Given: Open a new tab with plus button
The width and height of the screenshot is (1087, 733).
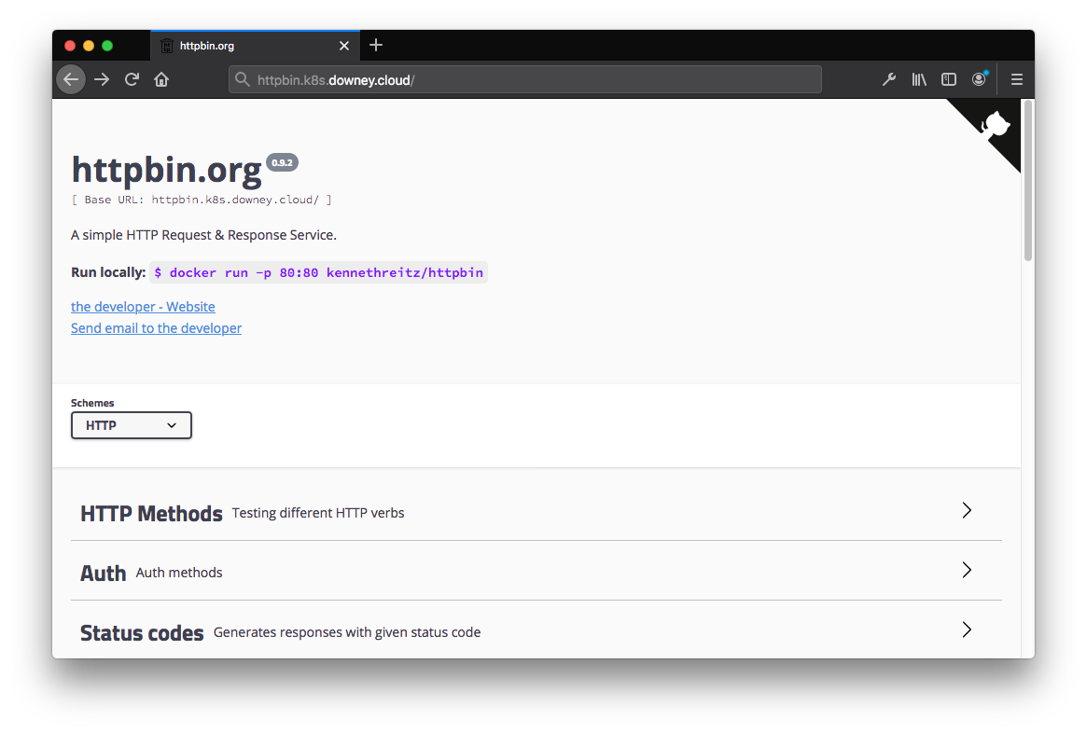Looking at the screenshot, I should (376, 46).
